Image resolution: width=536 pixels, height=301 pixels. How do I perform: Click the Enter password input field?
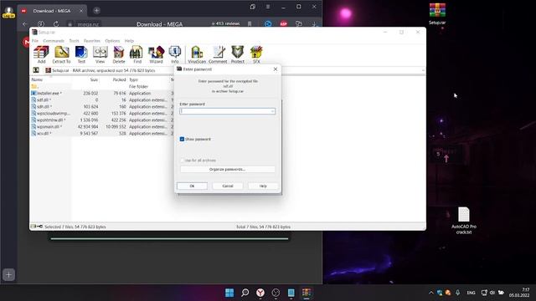click(227, 111)
